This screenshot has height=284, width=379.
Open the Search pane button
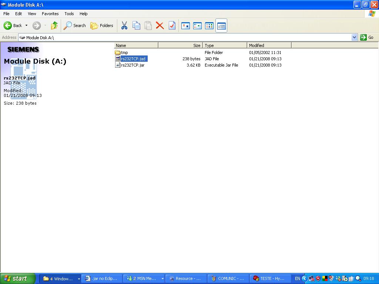pos(74,26)
